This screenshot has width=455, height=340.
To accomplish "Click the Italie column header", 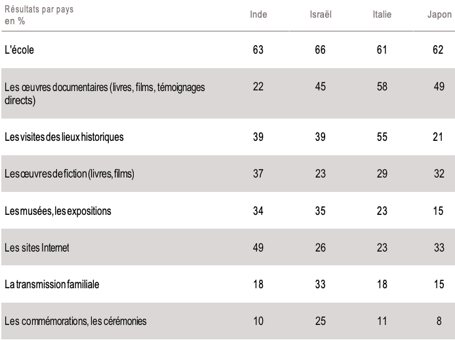I will (381, 14).
